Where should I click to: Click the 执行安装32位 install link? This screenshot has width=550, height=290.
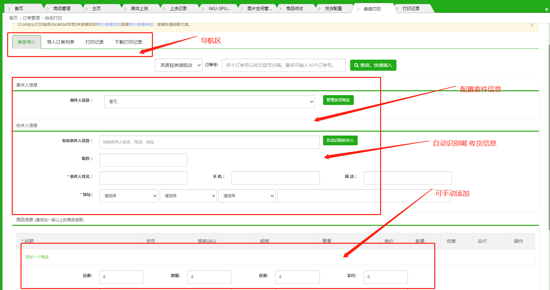109,24
